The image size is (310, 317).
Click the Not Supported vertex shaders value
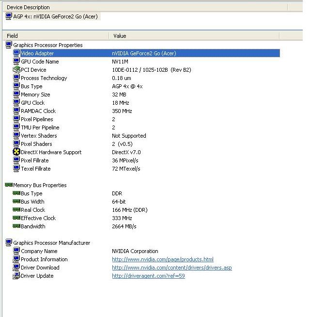click(x=129, y=136)
